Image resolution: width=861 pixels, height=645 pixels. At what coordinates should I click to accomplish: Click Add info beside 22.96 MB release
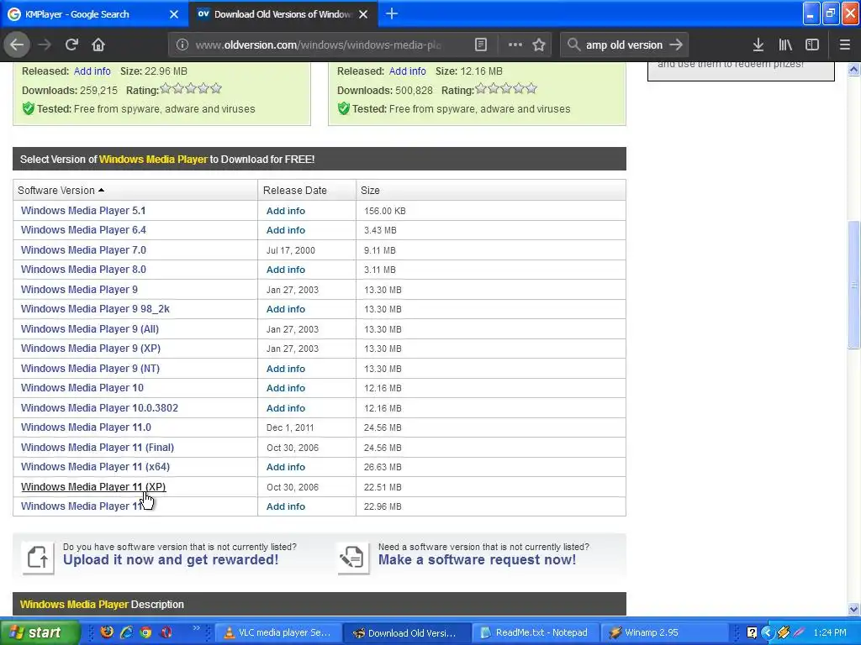pyautogui.click(x=92, y=71)
